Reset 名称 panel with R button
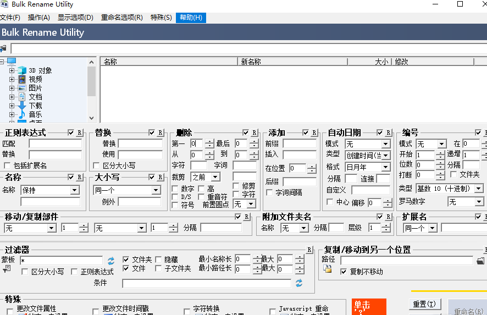The height and width of the screenshot is (315, 487). pyautogui.click(x=80, y=177)
